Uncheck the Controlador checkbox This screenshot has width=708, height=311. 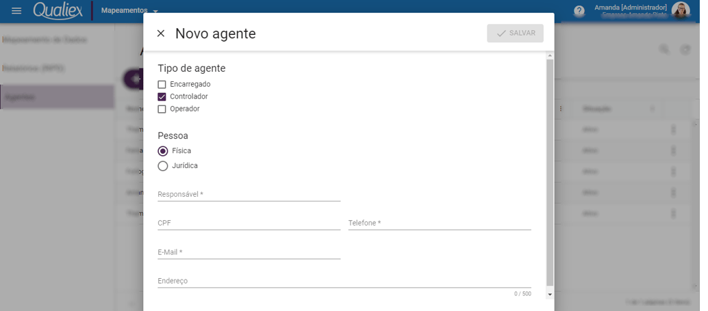coord(162,96)
